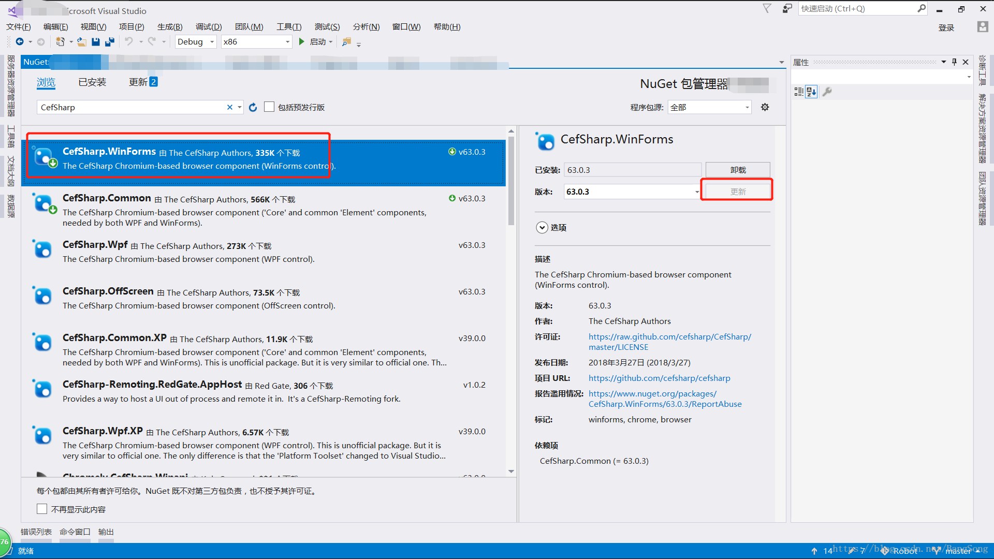Click the notifications filter flag icon
Viewport: 994px width, 559px height.
pos(767,8)
